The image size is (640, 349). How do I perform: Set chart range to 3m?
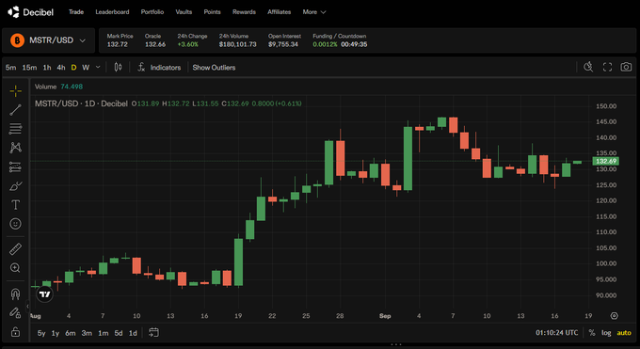(x=87, y=333)
